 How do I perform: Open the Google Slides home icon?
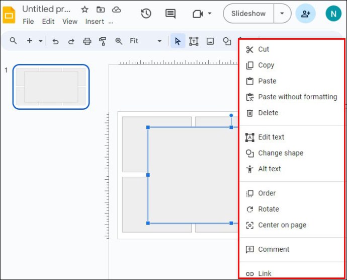pyautogui.click(x=9, y=15)
